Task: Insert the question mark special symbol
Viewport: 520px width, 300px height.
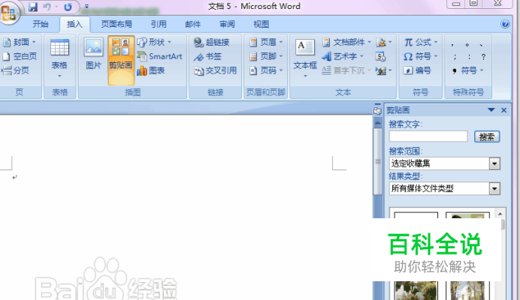Action: 483,56
